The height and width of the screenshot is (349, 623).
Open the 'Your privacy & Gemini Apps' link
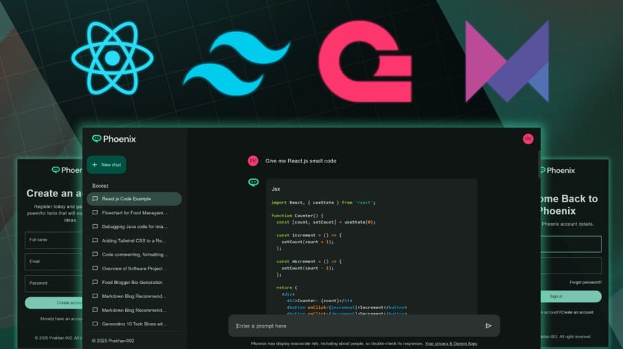point(451,343)
